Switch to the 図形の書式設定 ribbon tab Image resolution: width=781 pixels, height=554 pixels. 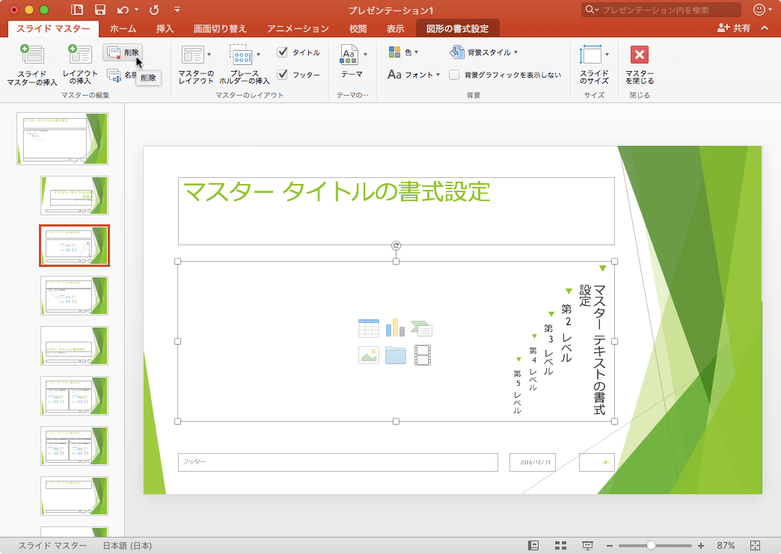click(x=457, y=28)
